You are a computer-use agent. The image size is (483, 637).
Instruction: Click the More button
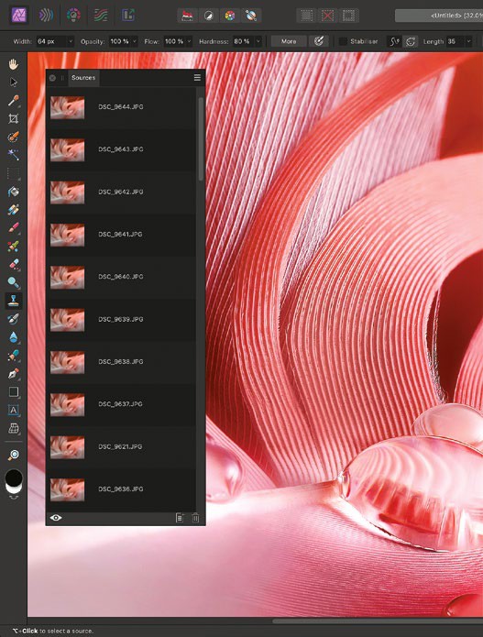(x=289, y=41)
